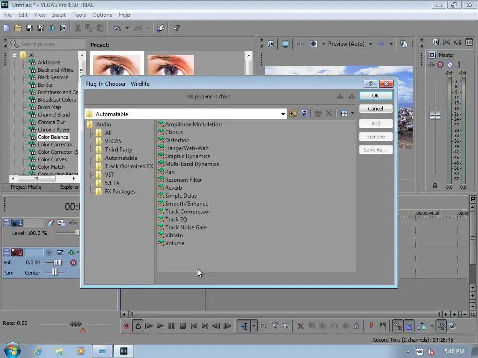Viewport: 478px width, 358px height.
Task: Click OK in Plug-In Chooser
Action: click(x=376, y=96)
